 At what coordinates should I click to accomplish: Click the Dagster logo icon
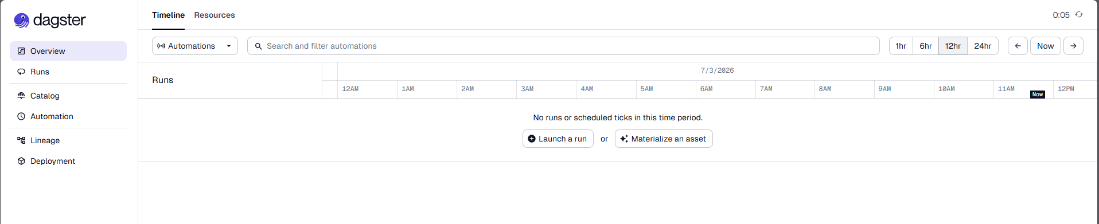[22, 21]
